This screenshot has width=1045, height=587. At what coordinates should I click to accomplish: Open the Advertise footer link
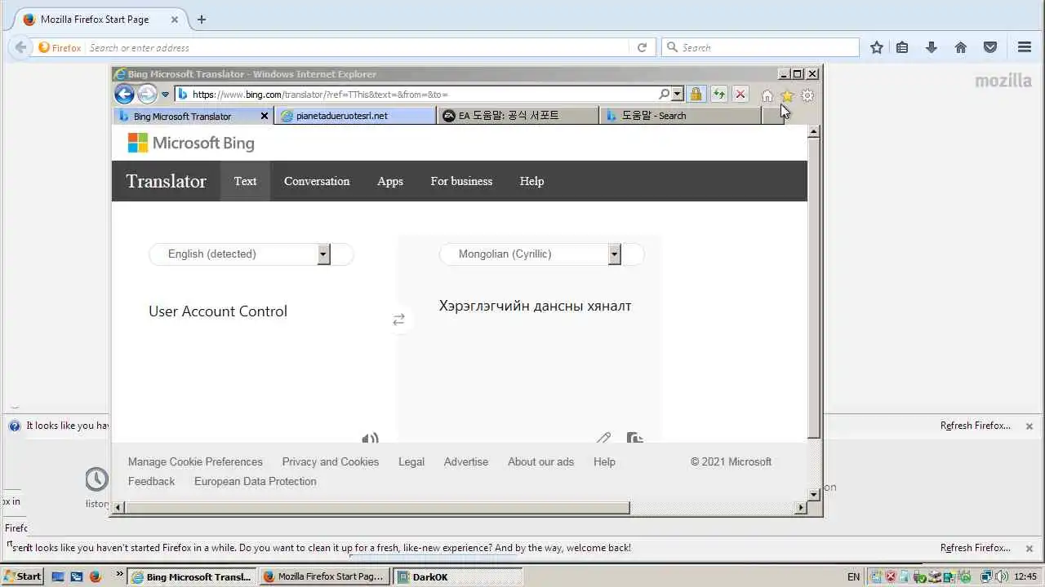(466, 461)
